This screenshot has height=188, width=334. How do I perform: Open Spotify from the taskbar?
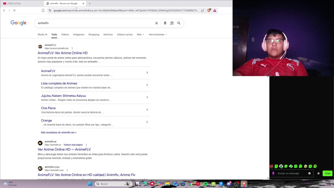[x=206, y=184]
